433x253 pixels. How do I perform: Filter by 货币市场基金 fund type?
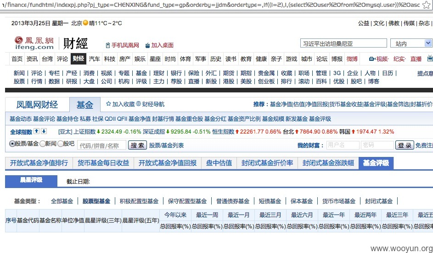point(339,201)
